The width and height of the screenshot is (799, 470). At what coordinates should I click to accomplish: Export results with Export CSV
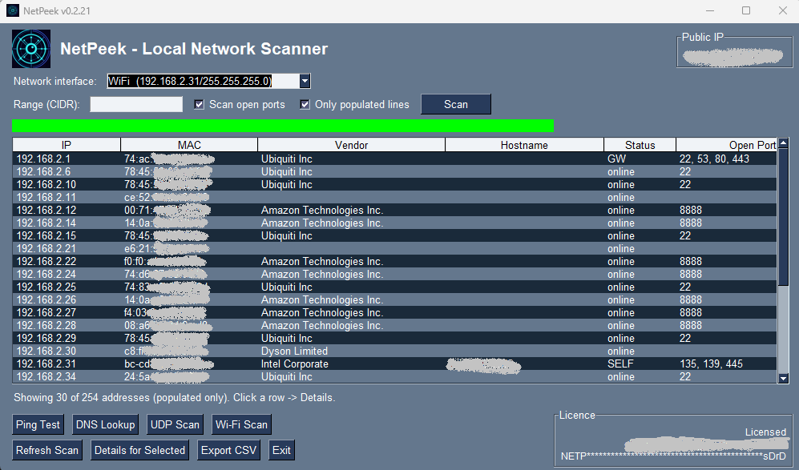(x=228, y=450)
